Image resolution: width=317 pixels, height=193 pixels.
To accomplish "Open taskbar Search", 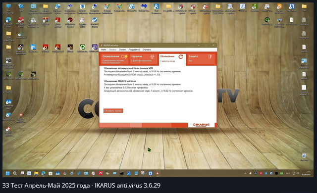I will point(15,173).
